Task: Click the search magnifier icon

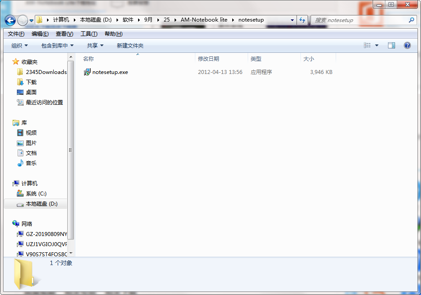Action: click(x=411, y=20)
